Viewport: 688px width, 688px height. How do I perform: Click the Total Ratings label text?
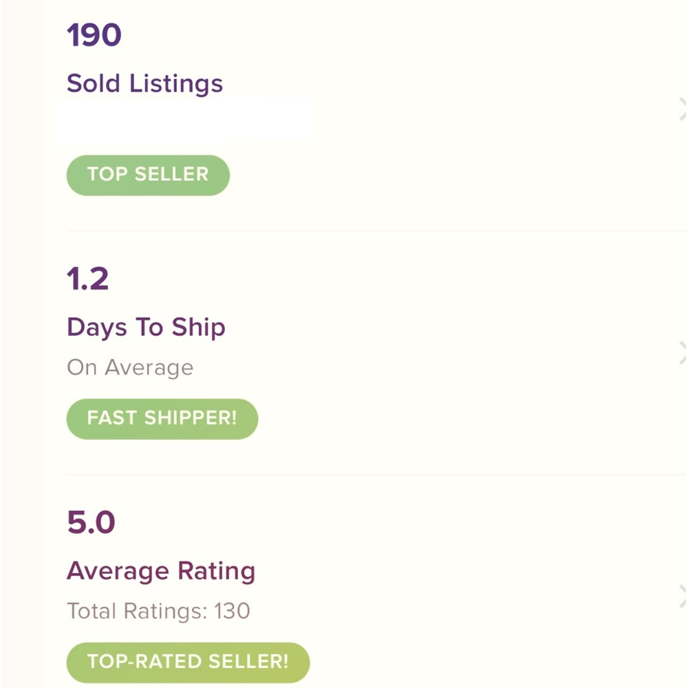(x=136, y=611)
